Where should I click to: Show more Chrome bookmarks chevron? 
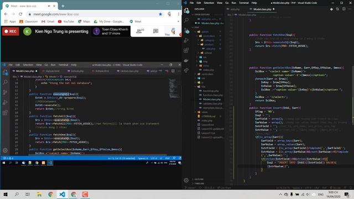point(178,22)
